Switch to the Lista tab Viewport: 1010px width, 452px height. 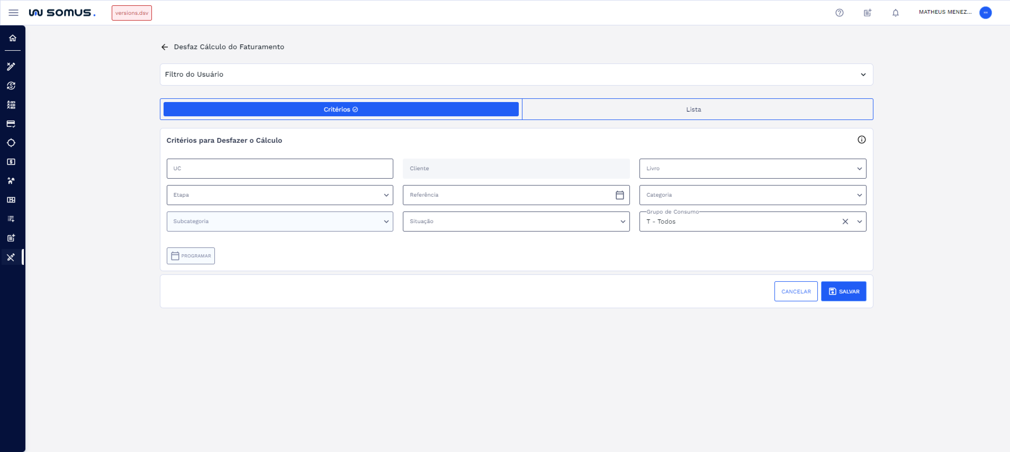coord(693,109)
